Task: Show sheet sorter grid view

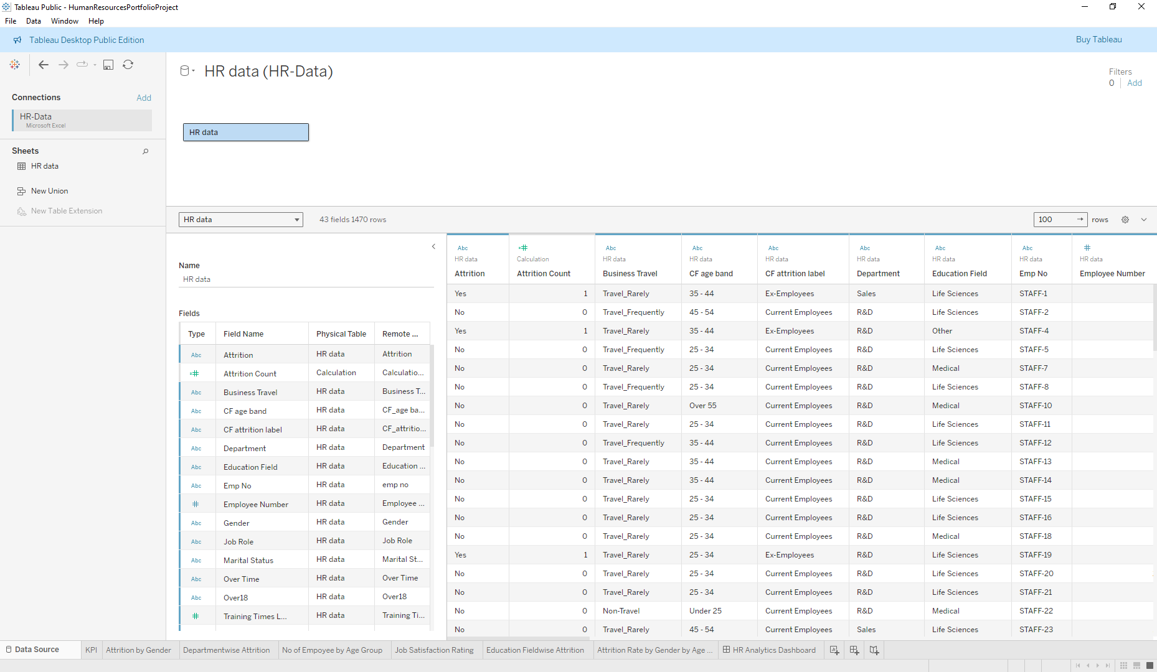Action: [x=1123, y=665]
